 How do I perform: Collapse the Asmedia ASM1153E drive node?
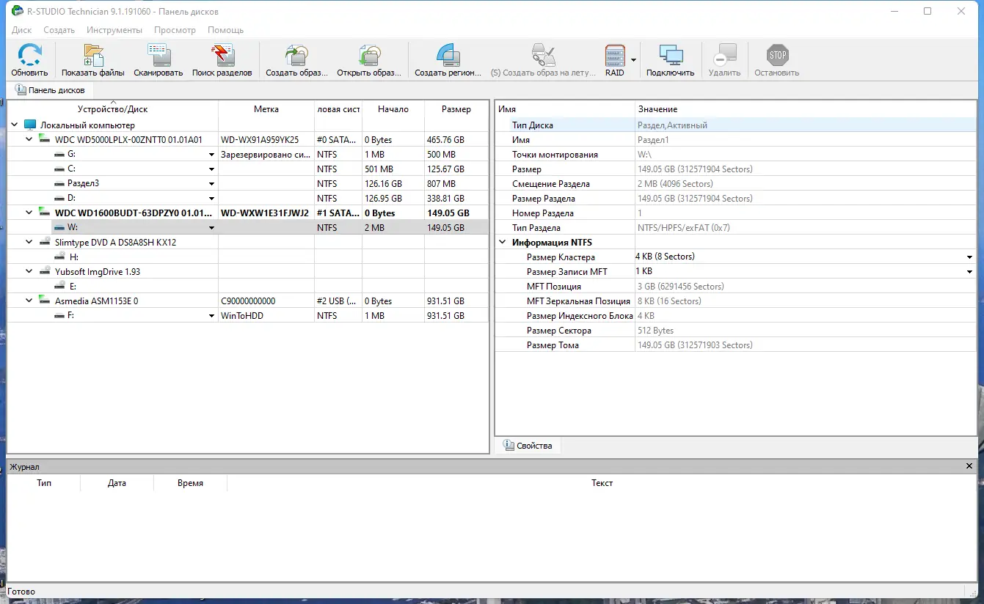coord(29,301)
